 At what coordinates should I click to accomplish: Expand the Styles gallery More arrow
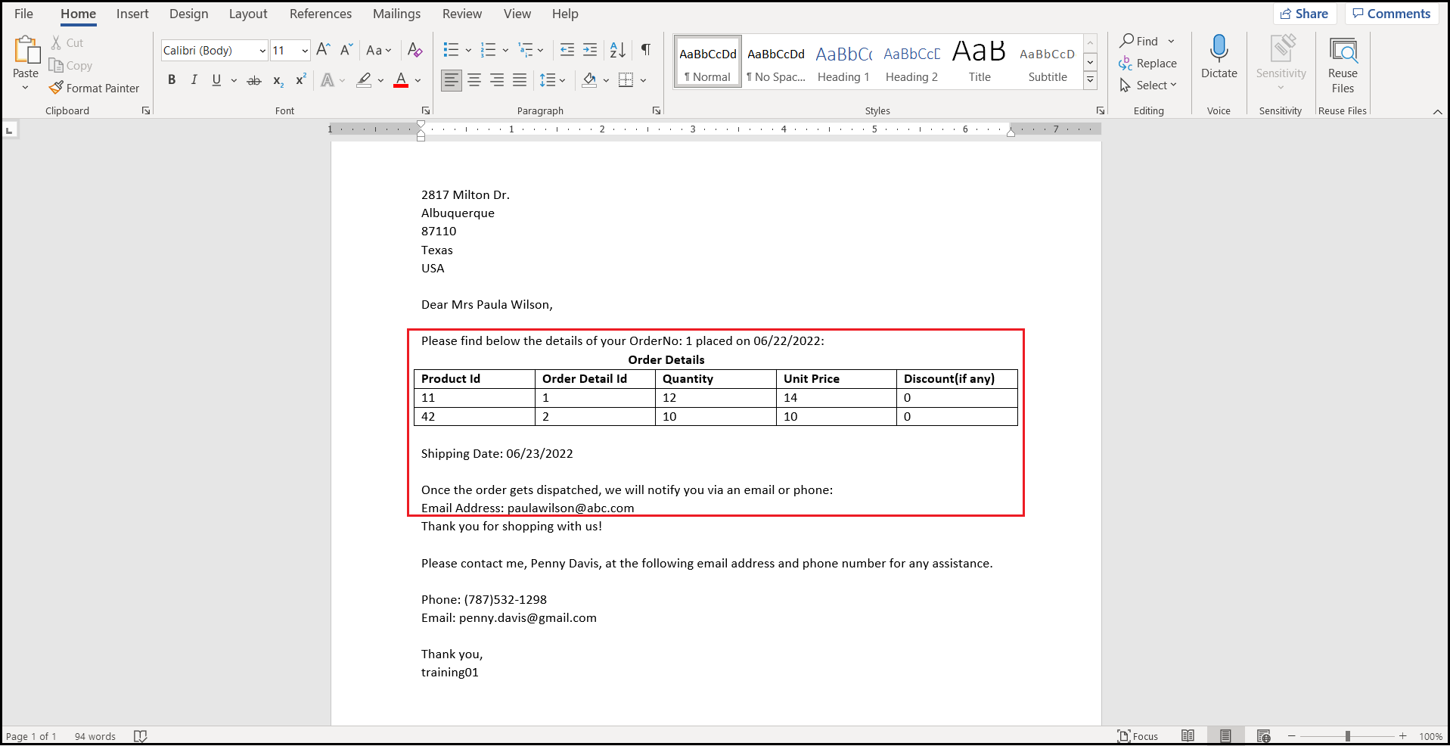point(1090,79)
